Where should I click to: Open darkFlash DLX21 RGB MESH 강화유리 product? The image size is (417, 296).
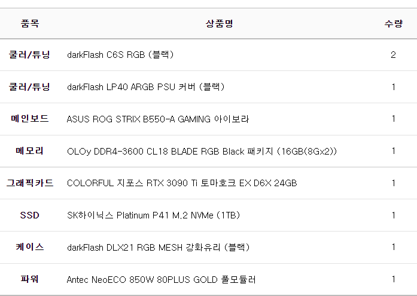(158, 247)
